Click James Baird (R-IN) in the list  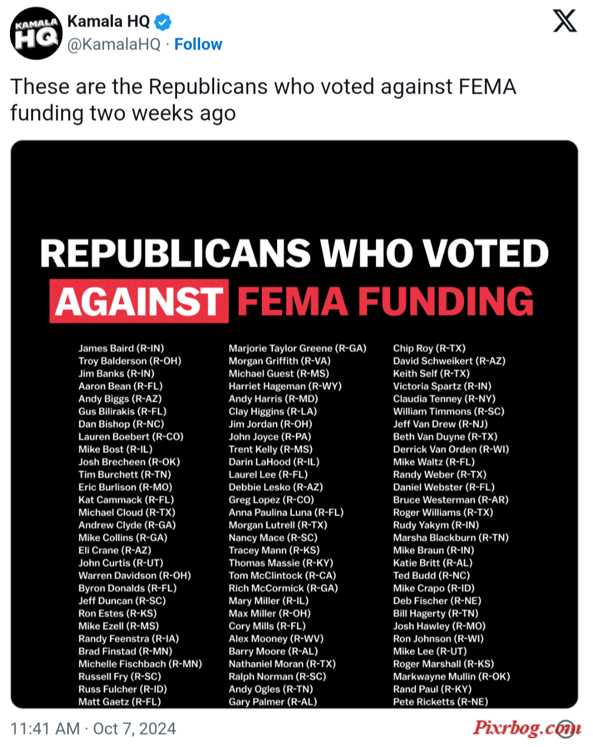pyautogui.click(x=121, y=348)
